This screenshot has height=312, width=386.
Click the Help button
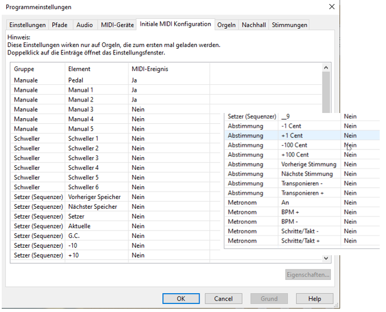coord(314,298)
